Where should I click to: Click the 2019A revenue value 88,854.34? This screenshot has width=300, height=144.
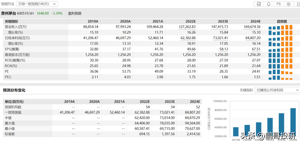coord(91,27)
